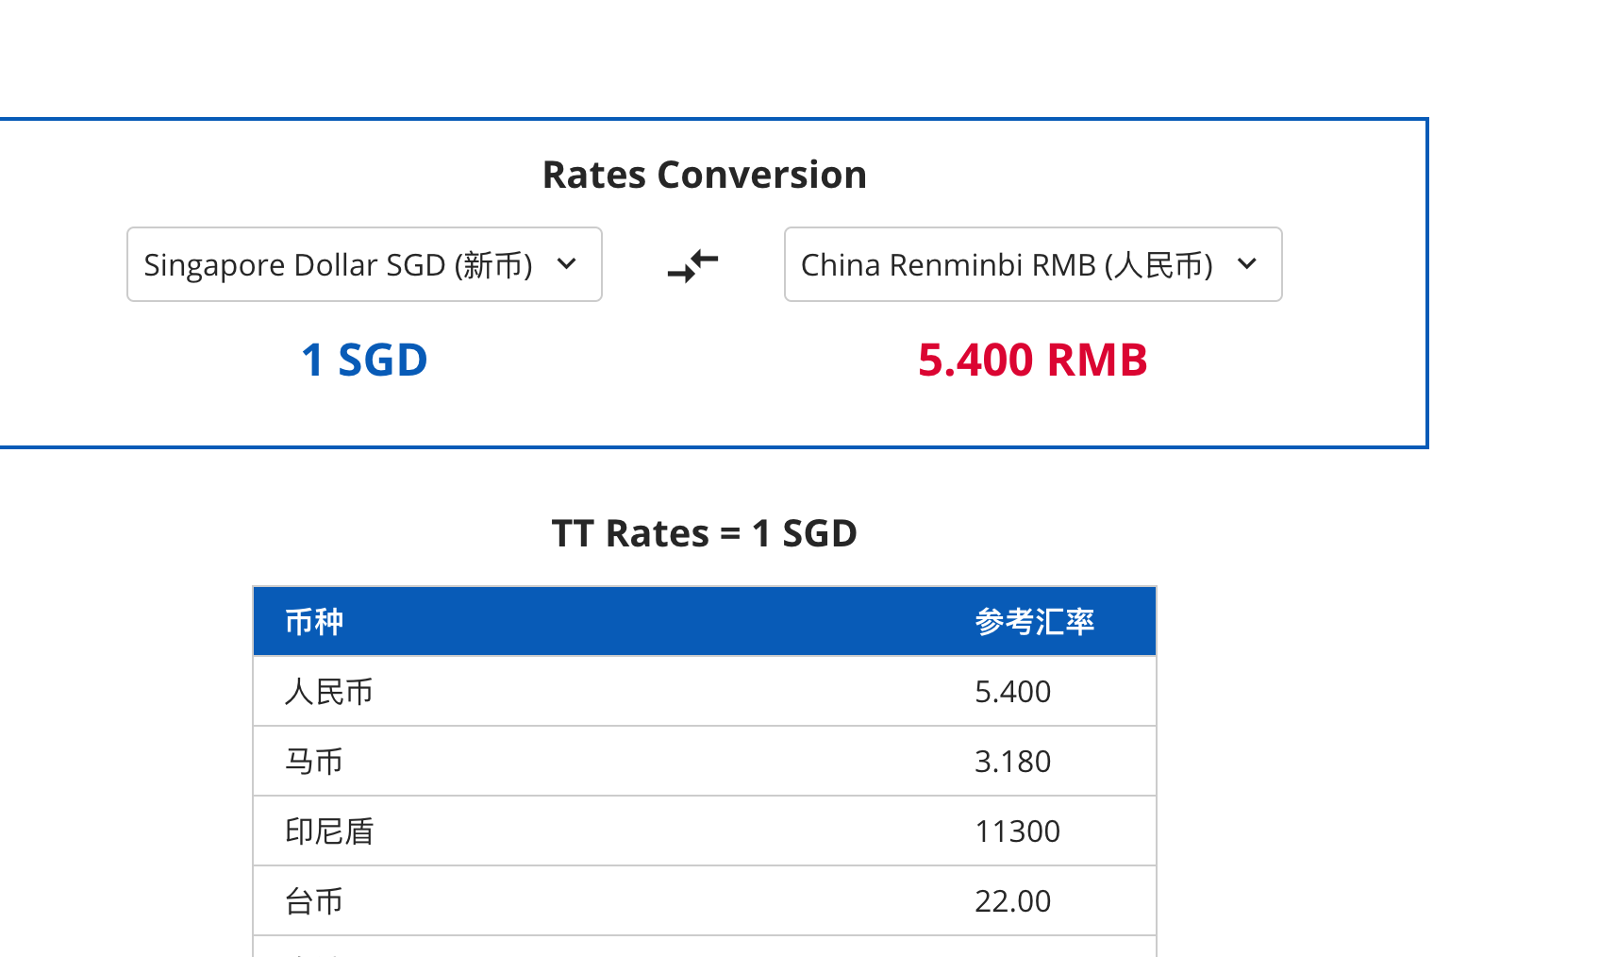Click the TT Rates = 1 SGD heading
This screenshot has height=957, width=1600.
704,534
